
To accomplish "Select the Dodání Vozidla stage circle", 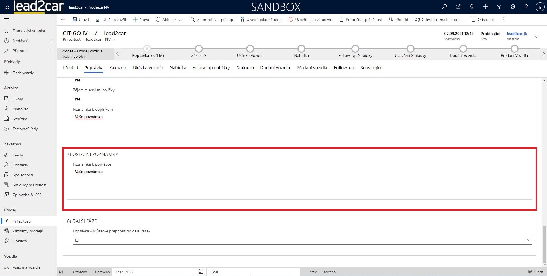I will coord(463,49).
